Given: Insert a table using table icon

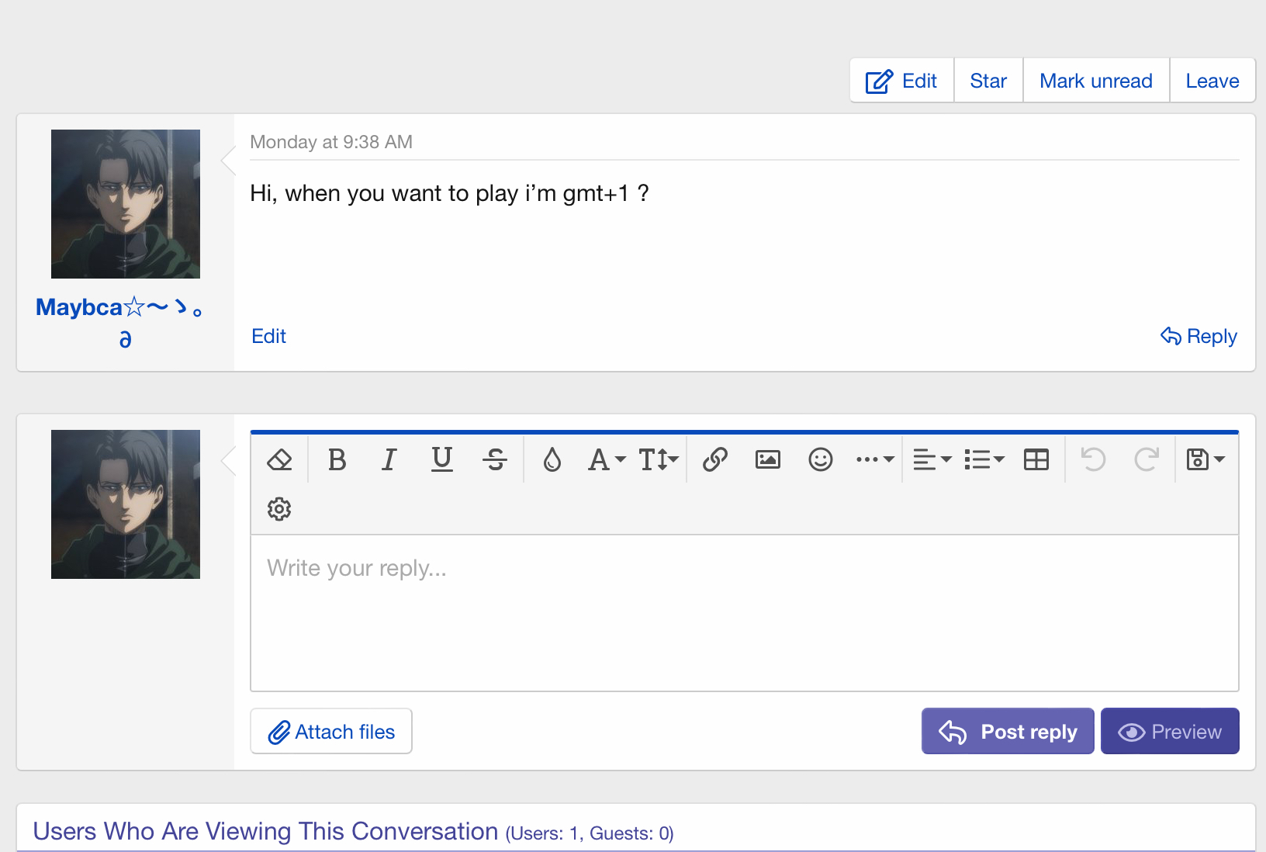Looking at the screenshot, I should (1036, 460).
